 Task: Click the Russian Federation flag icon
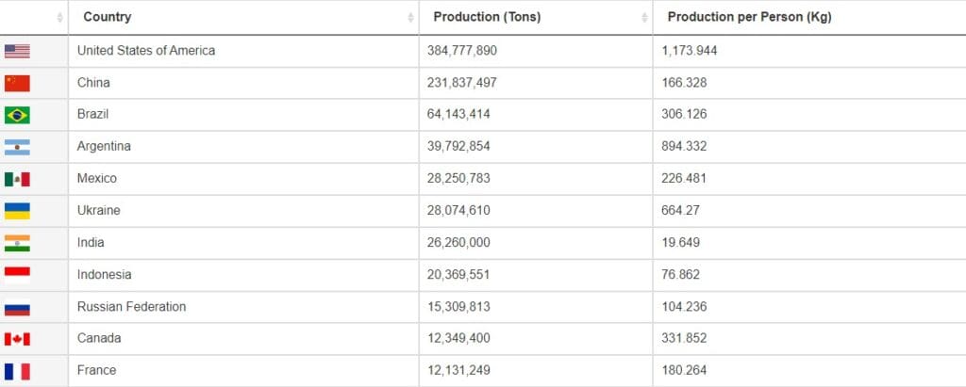click(x=17, y=307)
